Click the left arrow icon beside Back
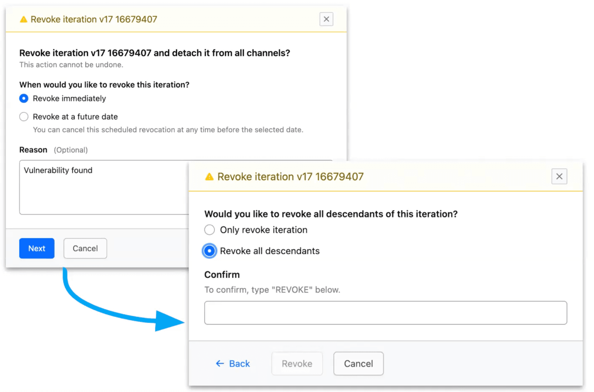594x392 pixels. click(220, 364)
